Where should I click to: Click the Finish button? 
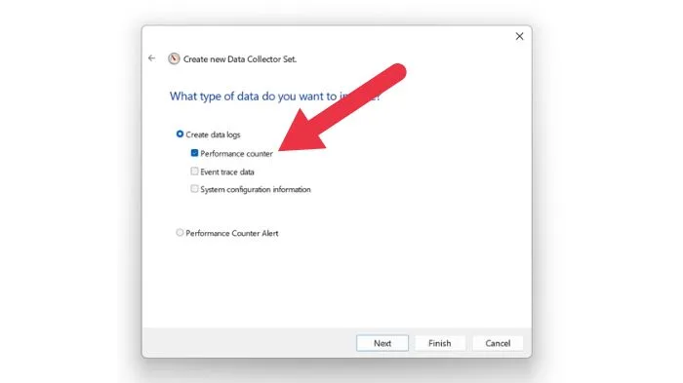(439, 343)
